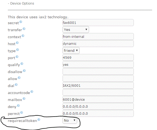This screenshot has height=130, width=157.
Task: Click the dial field with IAX2/6001
Action: click(x=98, y=85)
